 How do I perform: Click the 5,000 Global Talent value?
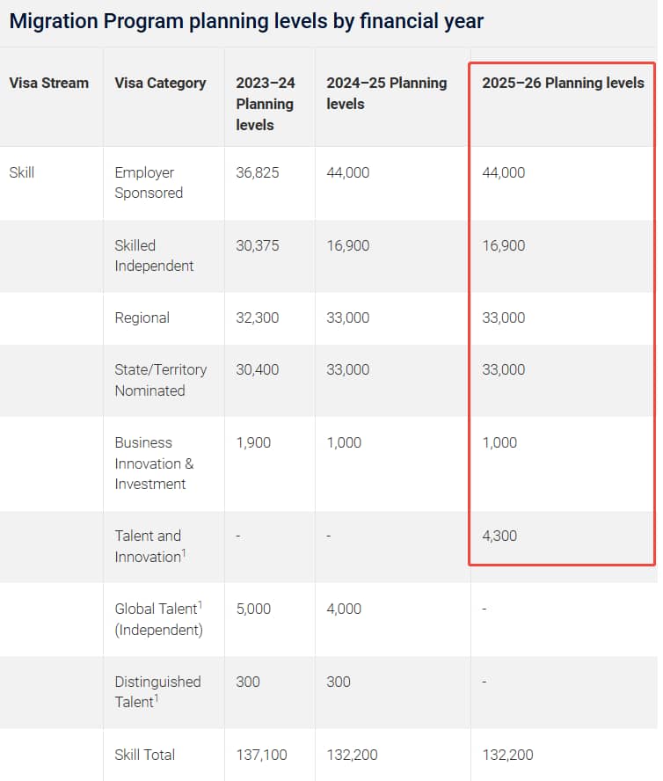254,609
